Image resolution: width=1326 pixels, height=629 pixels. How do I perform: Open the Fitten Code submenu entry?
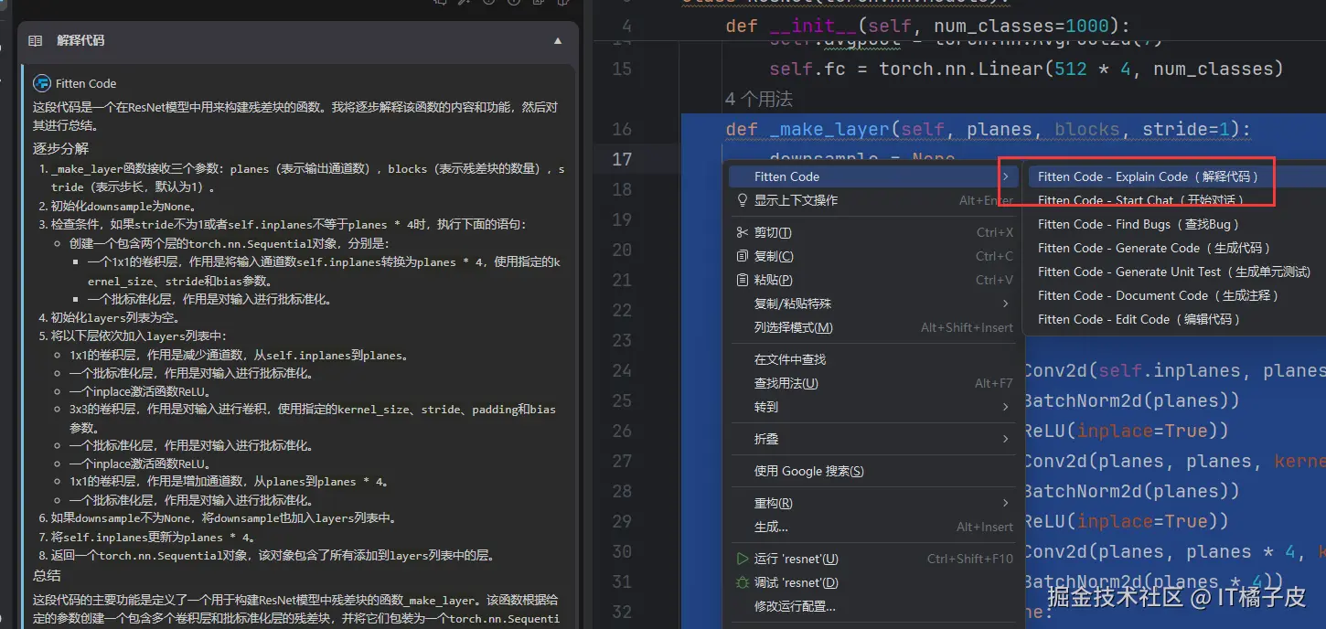[x=872, y=176]
